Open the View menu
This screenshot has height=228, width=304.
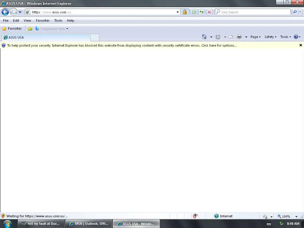pyautogui.click(x=27, y=20)
